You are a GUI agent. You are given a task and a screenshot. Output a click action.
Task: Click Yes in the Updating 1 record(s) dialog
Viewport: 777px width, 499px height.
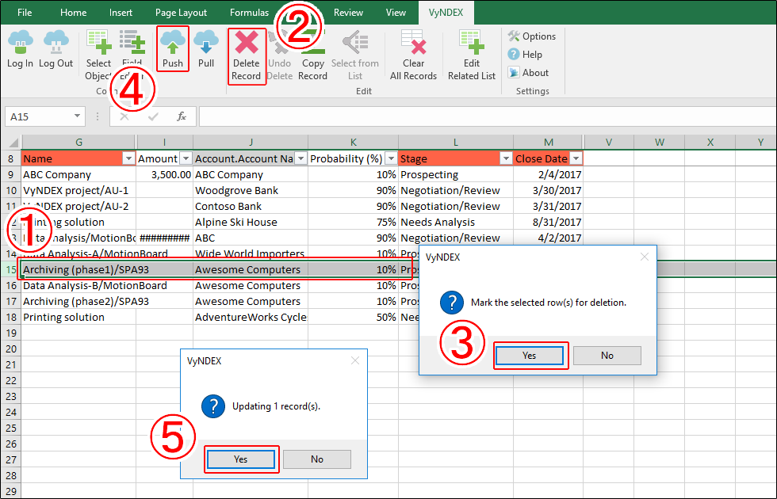click(240, 459)
